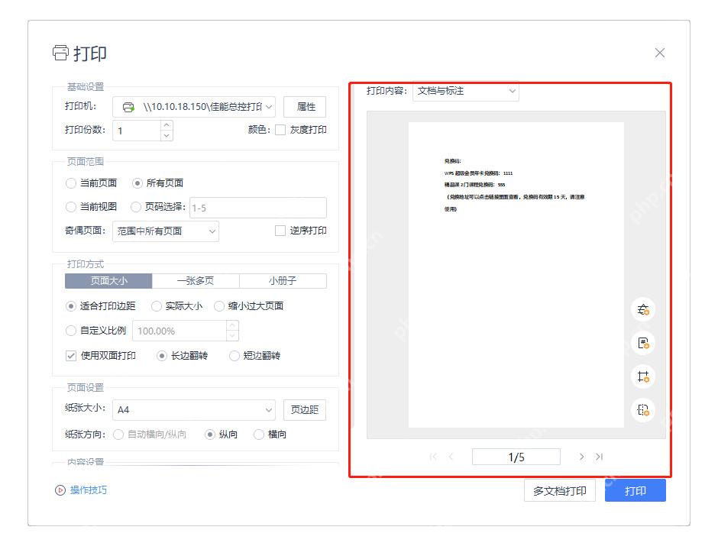Open the 页边距 margins button
This screenshot has width=718, height=546.
tap(305, 409)
